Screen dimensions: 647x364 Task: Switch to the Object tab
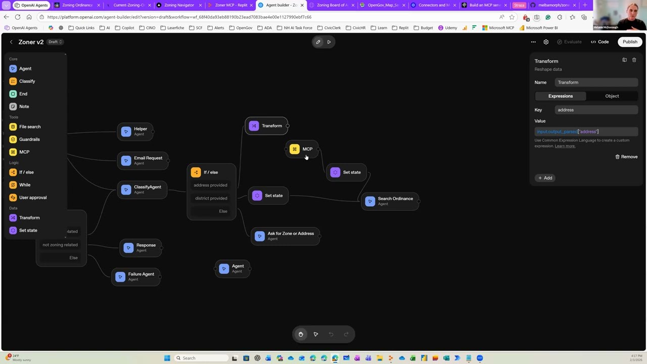[x=612, y=96]
